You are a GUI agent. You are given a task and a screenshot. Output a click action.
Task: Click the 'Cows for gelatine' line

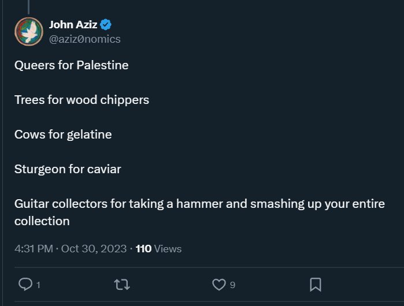63,135
